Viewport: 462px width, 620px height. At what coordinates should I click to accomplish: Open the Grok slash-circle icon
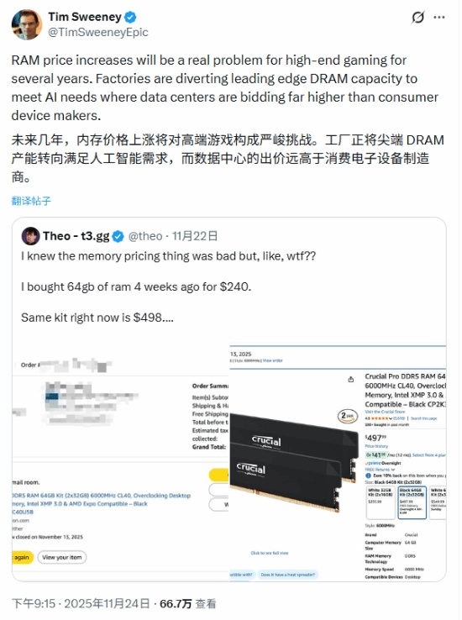point(417,18)
